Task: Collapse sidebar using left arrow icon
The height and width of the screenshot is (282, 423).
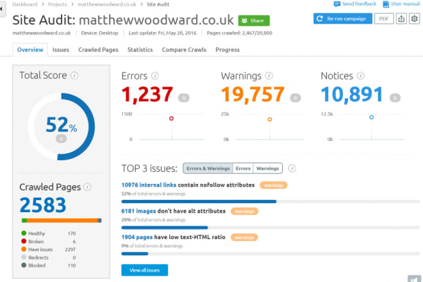Action: click(2, 9)
